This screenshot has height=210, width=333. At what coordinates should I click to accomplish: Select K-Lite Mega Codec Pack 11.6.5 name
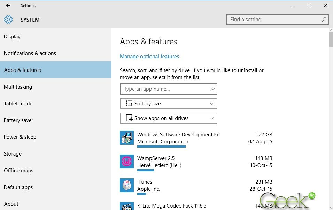172,206
